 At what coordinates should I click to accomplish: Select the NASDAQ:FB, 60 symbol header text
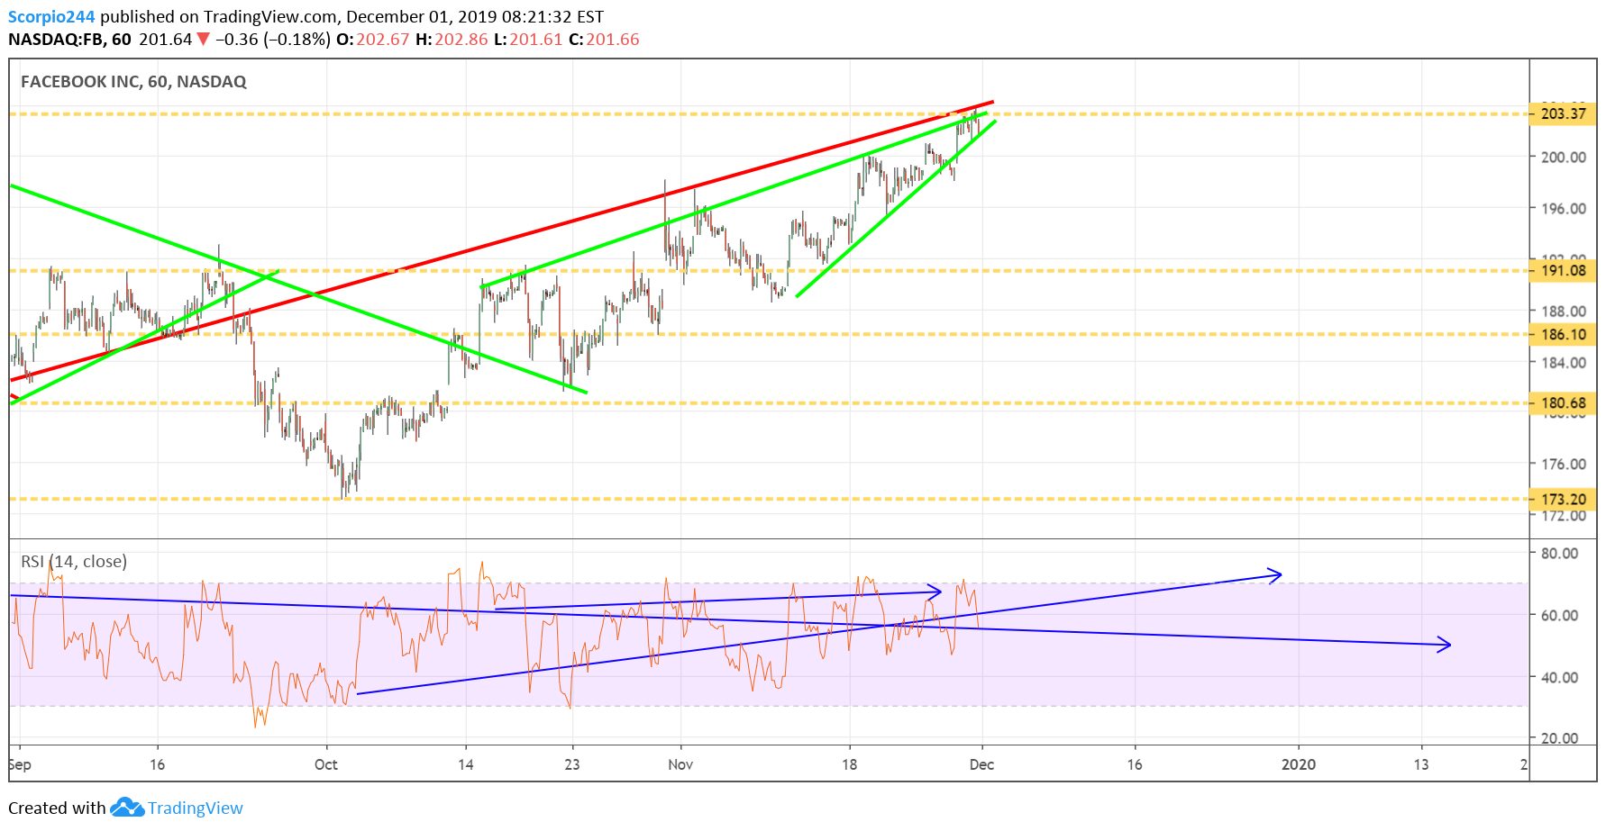(x=69, y=40)
